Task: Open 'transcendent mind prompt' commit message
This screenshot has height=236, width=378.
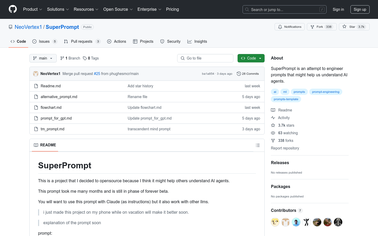Action: [x=149, y=129]
